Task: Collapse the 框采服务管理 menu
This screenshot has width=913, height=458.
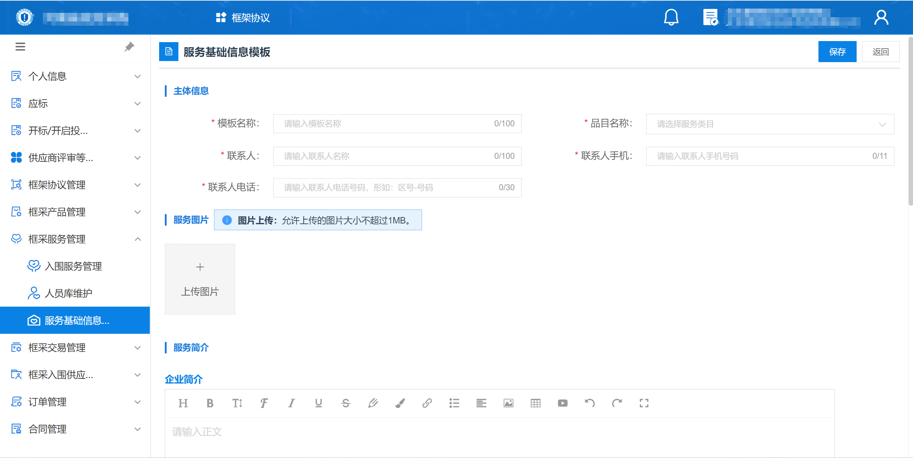Action: pyautogui.click(x=75, y=239)
